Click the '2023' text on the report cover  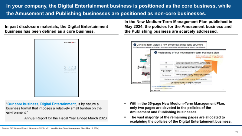click(70, 67)
